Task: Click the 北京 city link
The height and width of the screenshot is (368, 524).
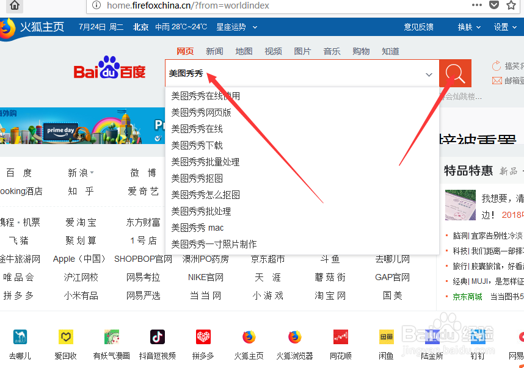Action: pyautogui.click(x=140, y=27)
